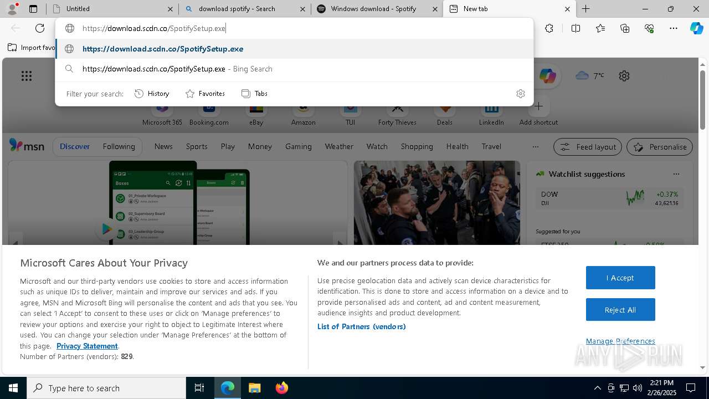Screen dimensions: 709x399
Task: Play the video on news card
Action: coord(106,229)
